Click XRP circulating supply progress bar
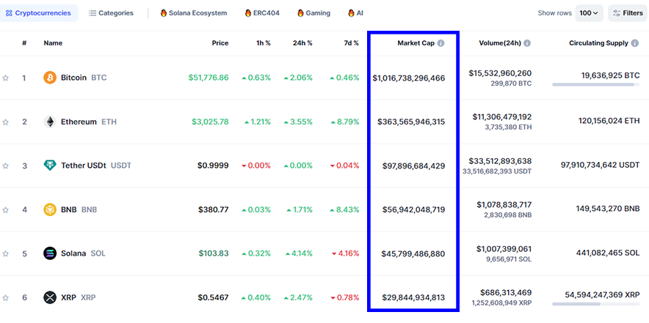The width and height of the screenshot is (649, 323). [x=595, y=304]
